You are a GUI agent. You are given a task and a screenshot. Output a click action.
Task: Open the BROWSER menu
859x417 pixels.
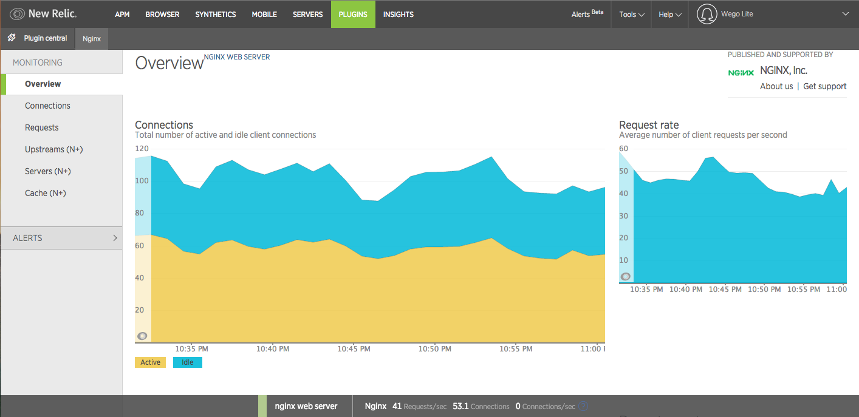pyautogui.click(x=162, y=14)
